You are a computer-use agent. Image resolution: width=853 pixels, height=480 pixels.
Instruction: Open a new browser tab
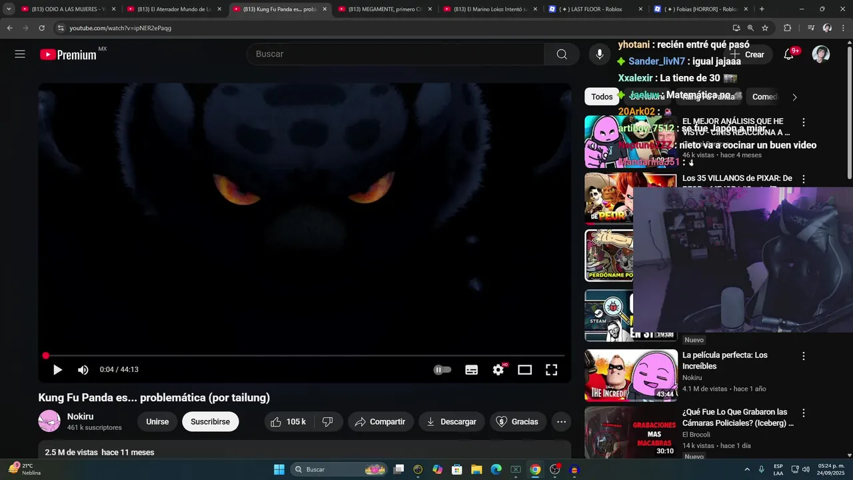762,9
